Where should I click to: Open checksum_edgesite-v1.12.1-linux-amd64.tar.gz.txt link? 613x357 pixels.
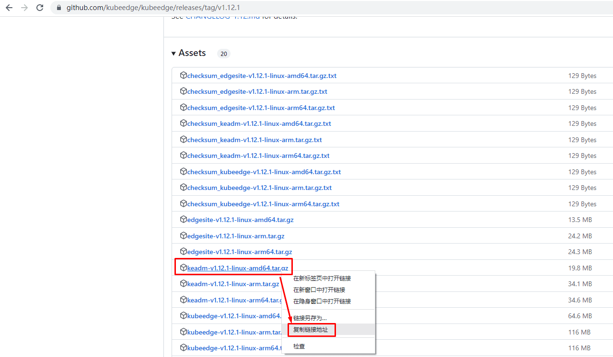tap(262, 76)
